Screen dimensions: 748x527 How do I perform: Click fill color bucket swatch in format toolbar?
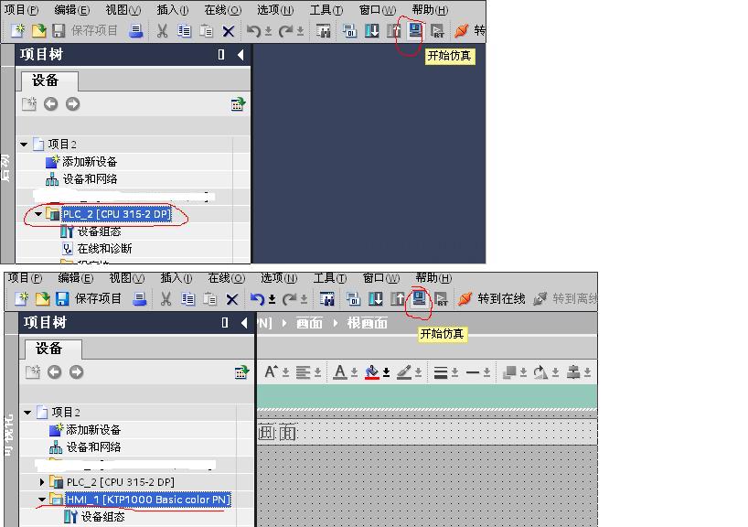372,371
